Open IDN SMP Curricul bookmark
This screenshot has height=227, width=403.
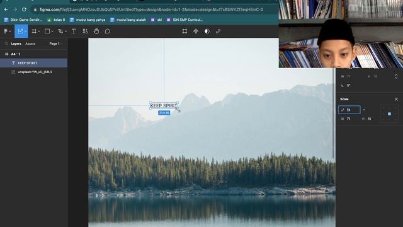pos(184,20)
